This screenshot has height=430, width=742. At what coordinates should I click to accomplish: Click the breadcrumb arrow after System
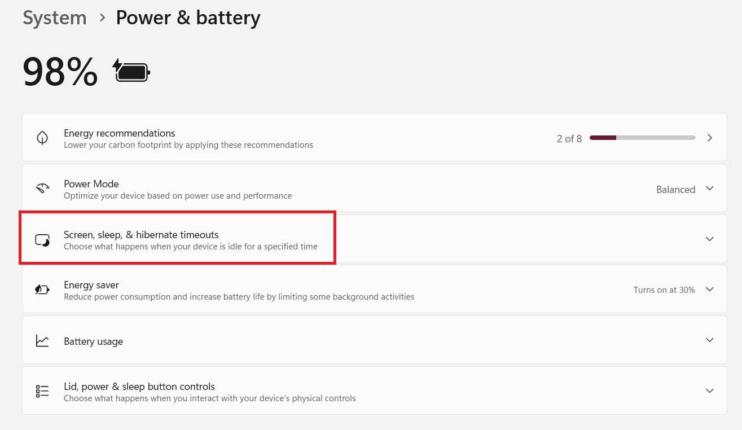click(102, 17)
